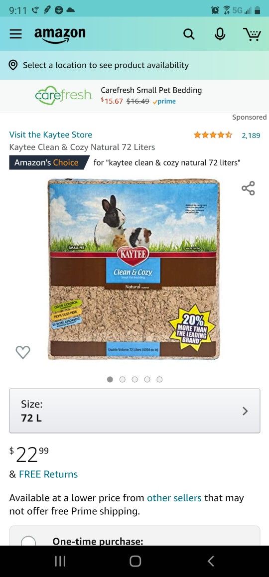Tap the Android back navigation button
Viewport: 269px width, 577px height.
[211, 561]
